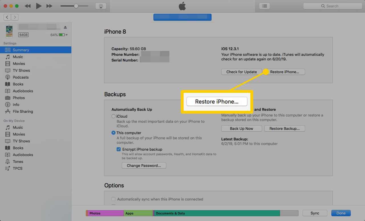Open Music under Settings
The width and height of the screenshot is (365, 221).
(x=36, y=57)
